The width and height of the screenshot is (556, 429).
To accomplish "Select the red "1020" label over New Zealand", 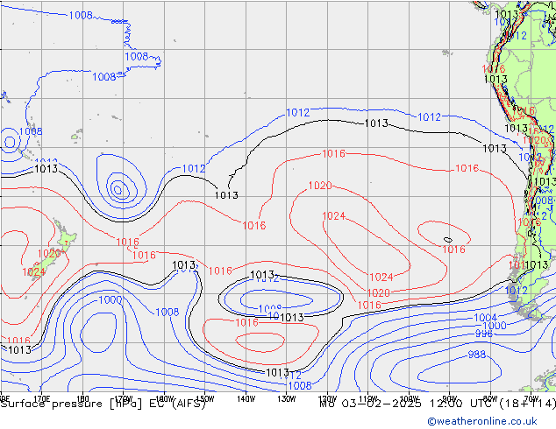I will [49, 253].
